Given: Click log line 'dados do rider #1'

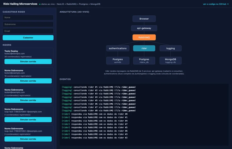Looking at the screenshot, I should click(95, 117).
